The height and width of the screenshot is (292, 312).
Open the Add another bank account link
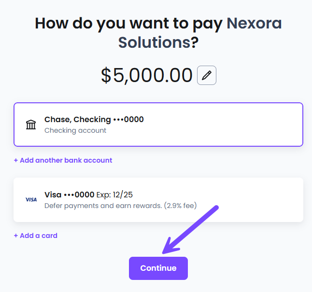point(66,160)
